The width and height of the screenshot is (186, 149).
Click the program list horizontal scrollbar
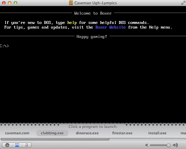pos(55,139)
